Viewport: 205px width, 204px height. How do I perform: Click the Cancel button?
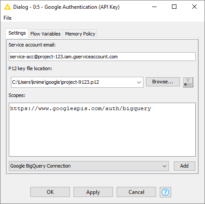tap(136, 192)
